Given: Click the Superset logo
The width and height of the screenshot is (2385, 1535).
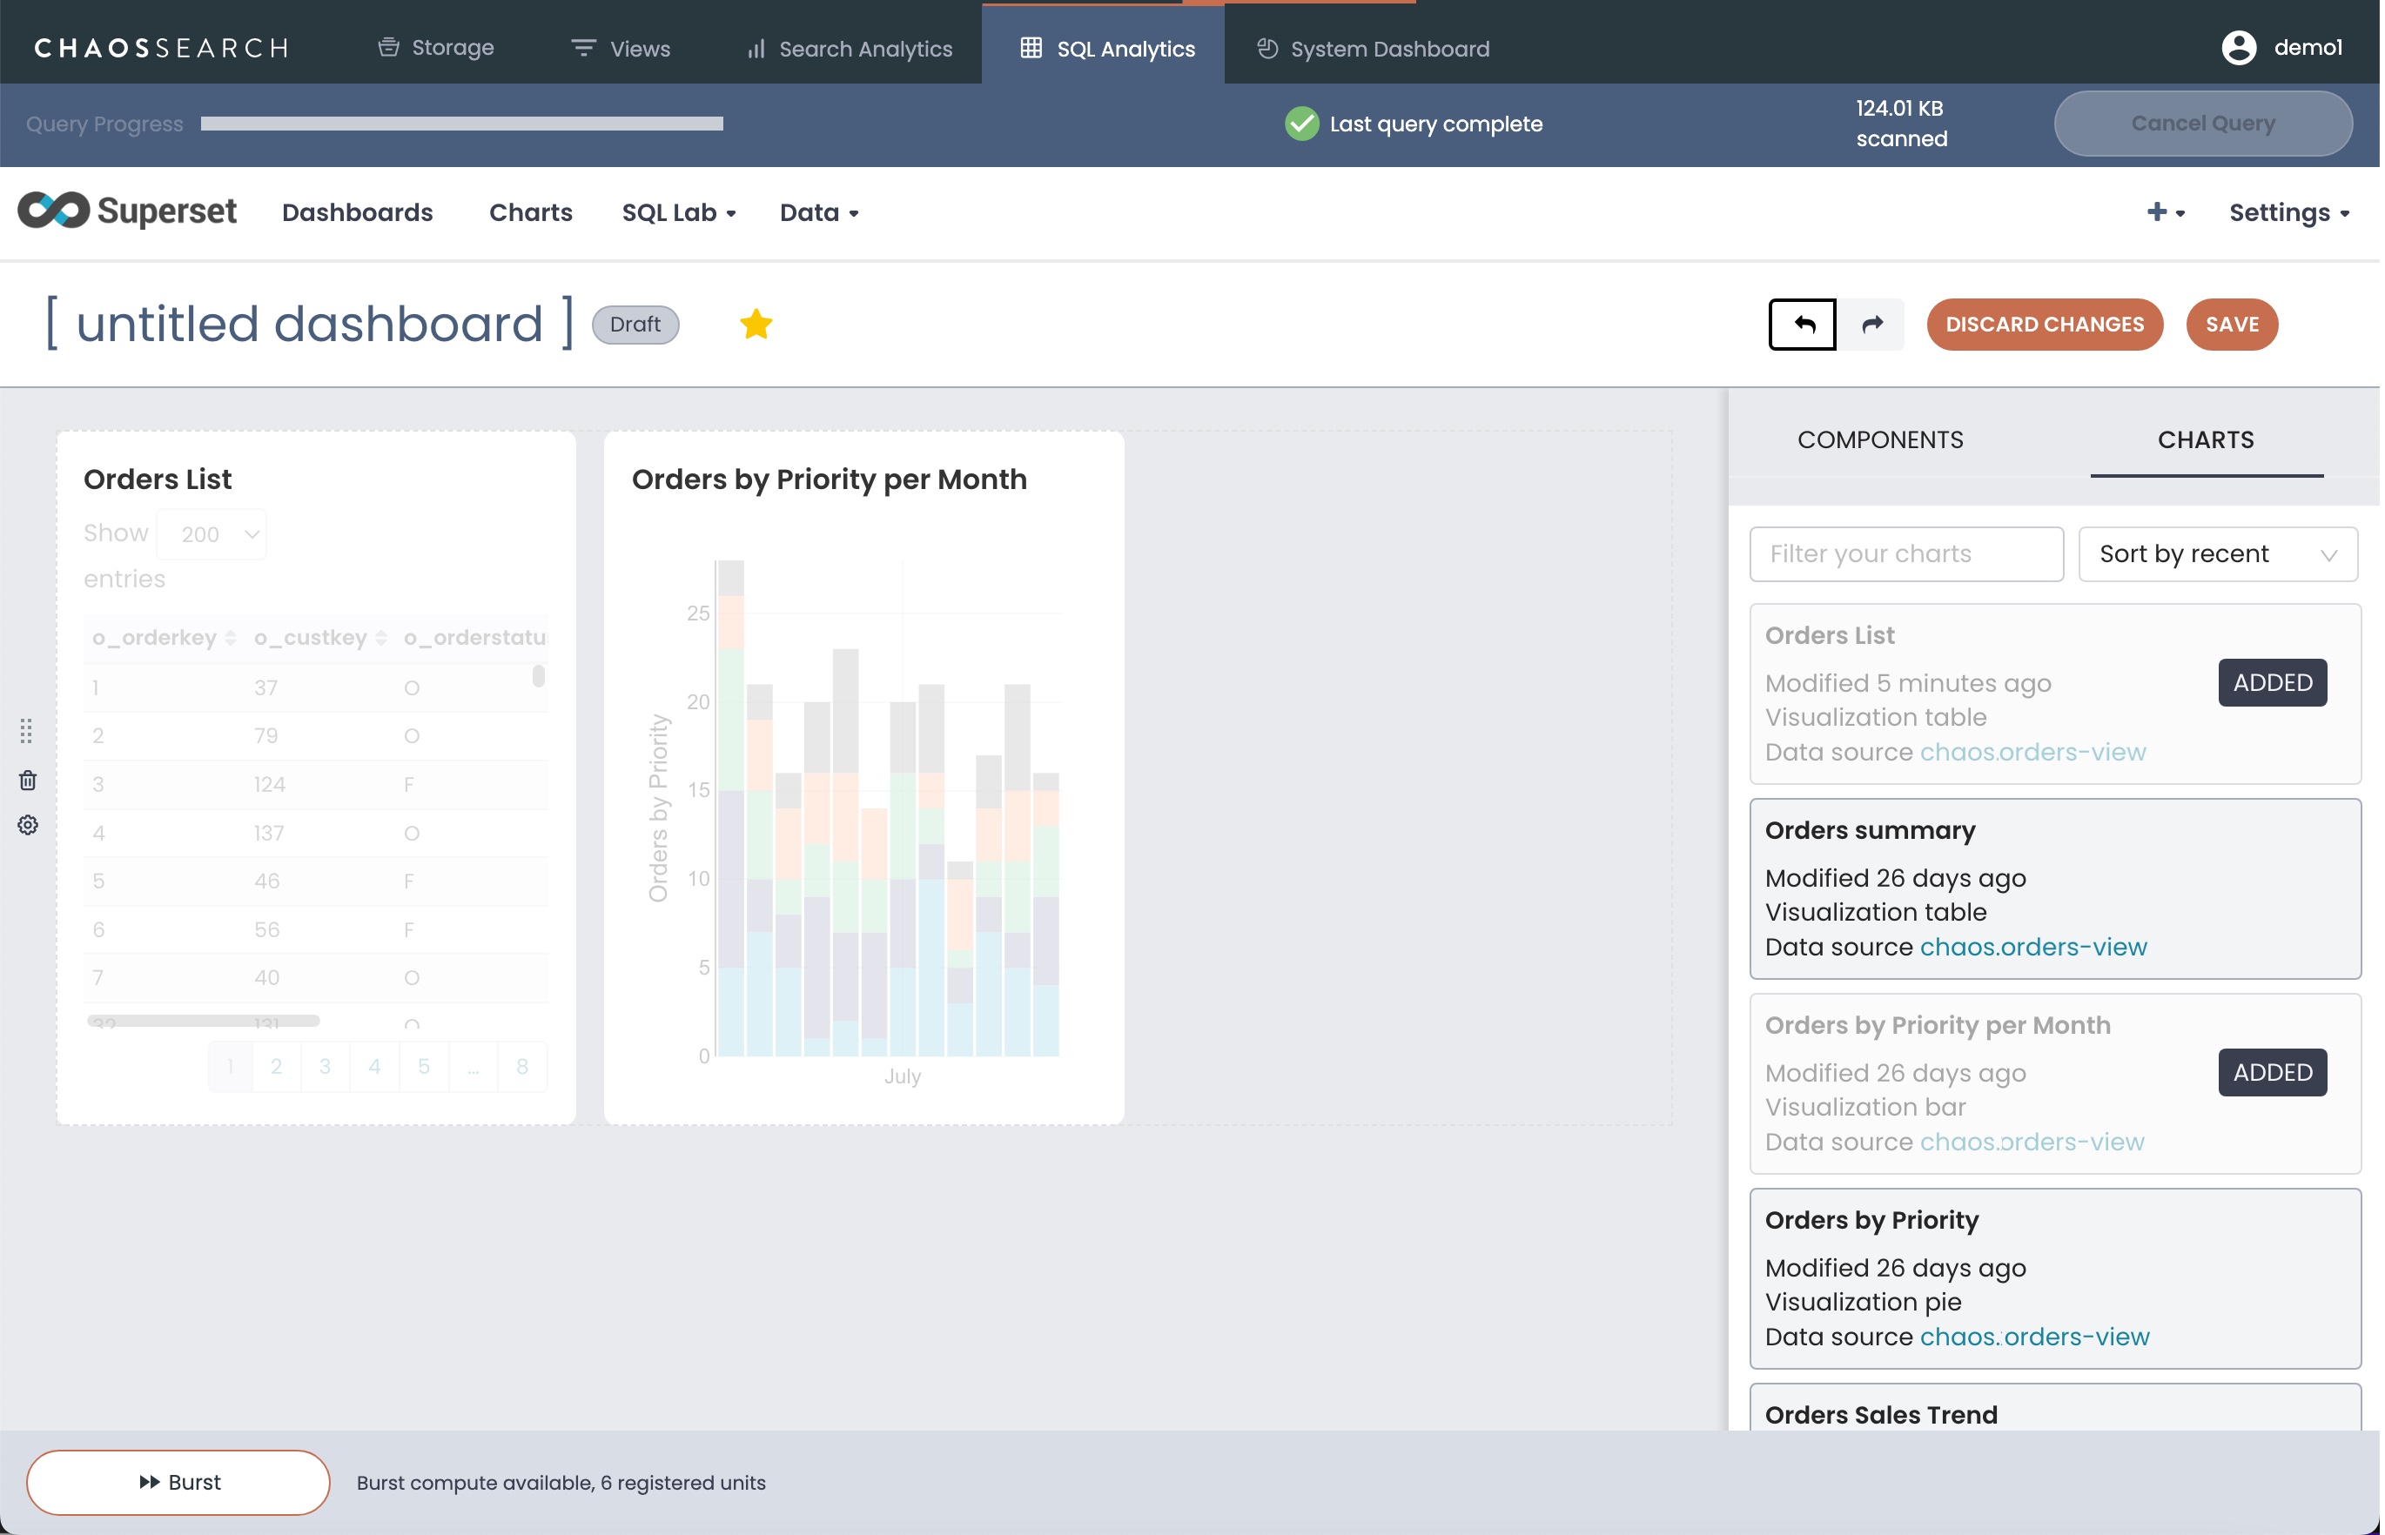Looking at the screenshot, I should coord(128,211).
